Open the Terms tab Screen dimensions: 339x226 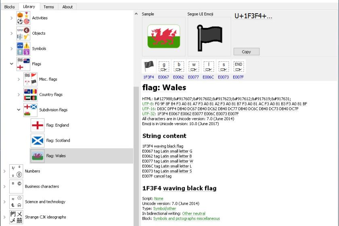click(x=49, y=7)
